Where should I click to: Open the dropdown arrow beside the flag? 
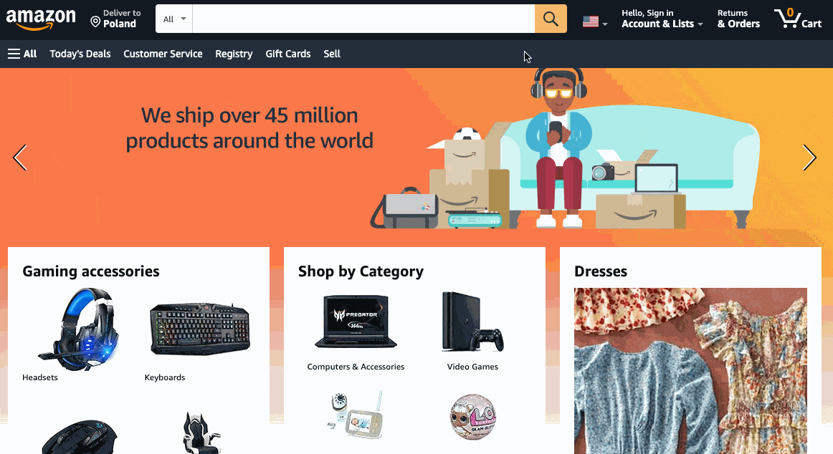pyautogui.click(x=604, y=24)
